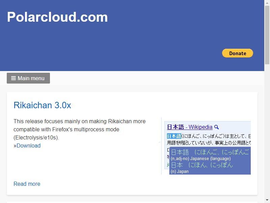Click the scrollbar up arrow
The height and width of the screenshot is (203, 270).
pos(267,3)
